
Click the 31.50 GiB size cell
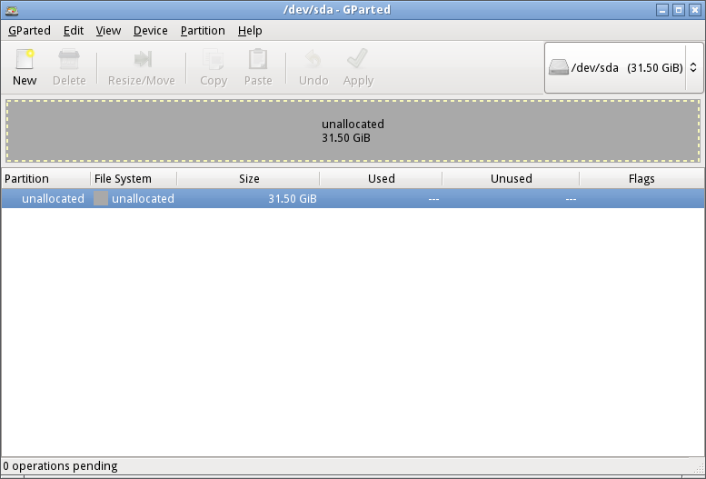pos(293,199)
